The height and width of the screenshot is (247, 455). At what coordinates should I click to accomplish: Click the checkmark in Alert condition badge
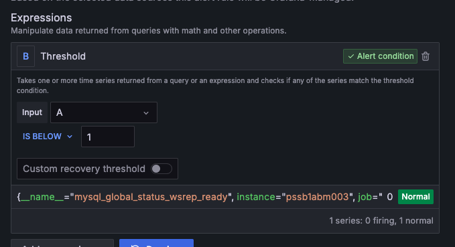point(351,56)
